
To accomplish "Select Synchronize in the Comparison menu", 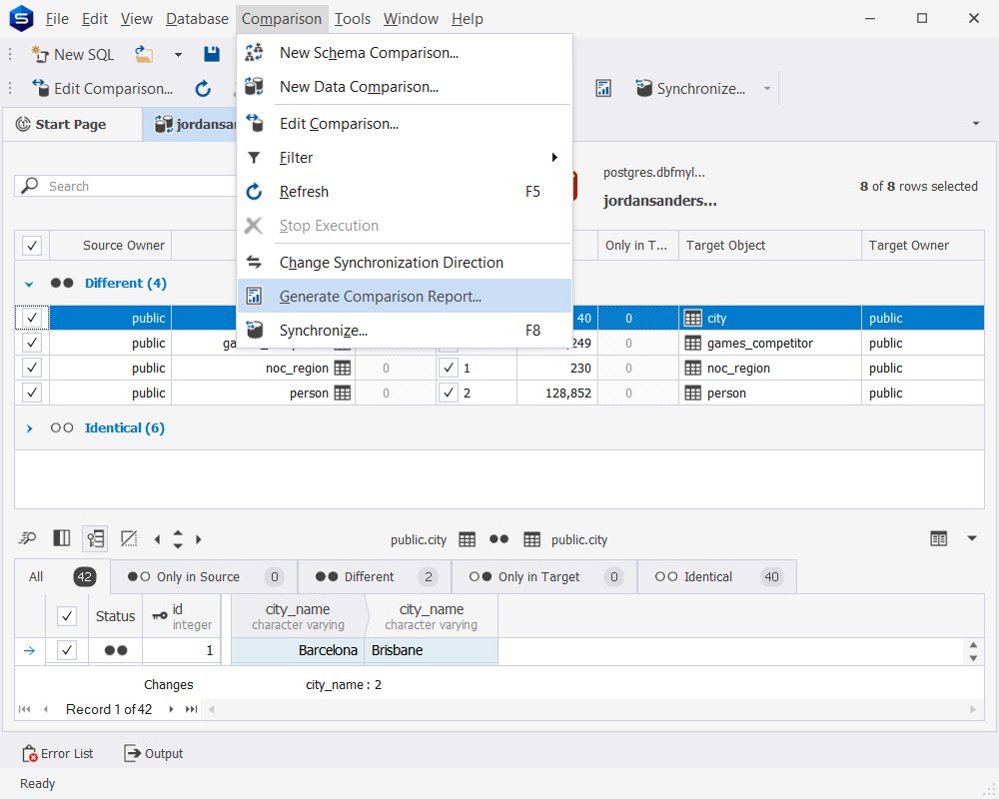I will pyautogui.click(x=404, y=330).
